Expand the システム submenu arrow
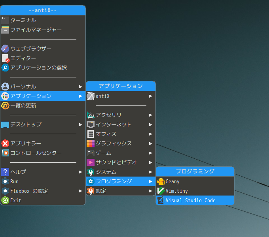 tap(151, 172)
